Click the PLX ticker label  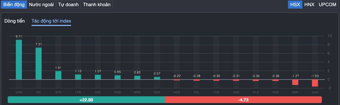[256, 92]
